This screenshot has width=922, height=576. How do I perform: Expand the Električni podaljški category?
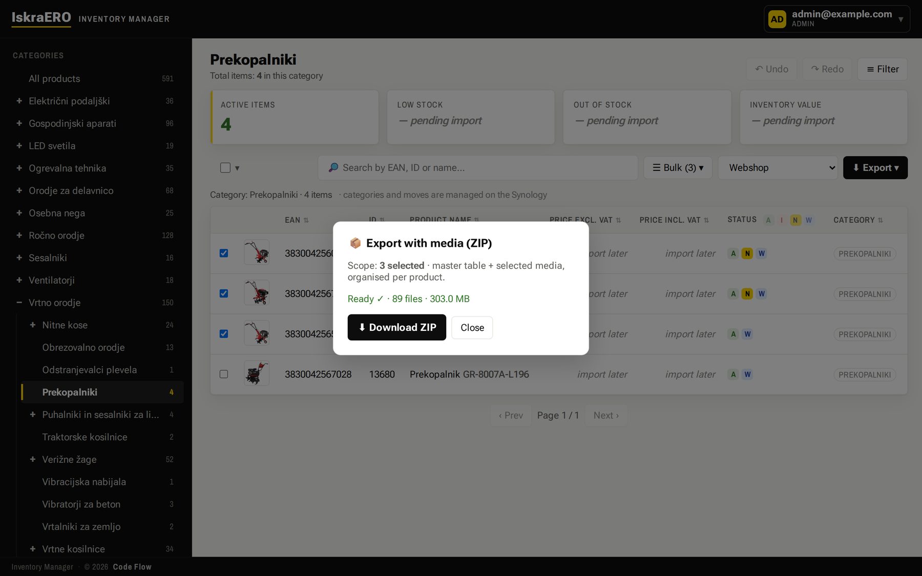point(19,101)
